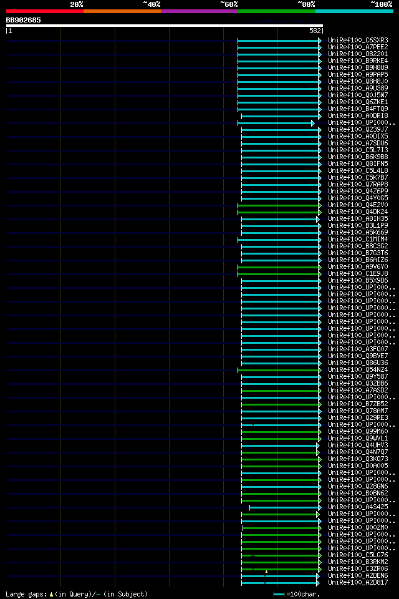Click arrowhead ending UniRef100_A8IH35 alignment

tap(318, 219)
